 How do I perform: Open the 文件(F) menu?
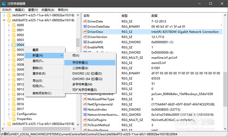tap(6, 10)
